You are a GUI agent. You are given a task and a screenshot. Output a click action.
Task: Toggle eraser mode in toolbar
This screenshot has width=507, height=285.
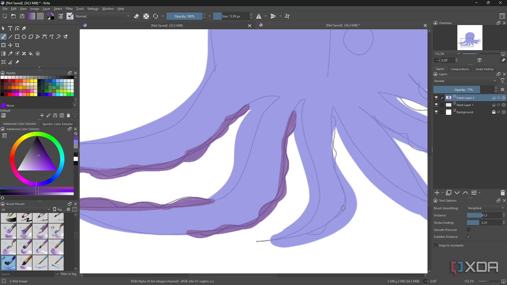(x=137, y=16)
